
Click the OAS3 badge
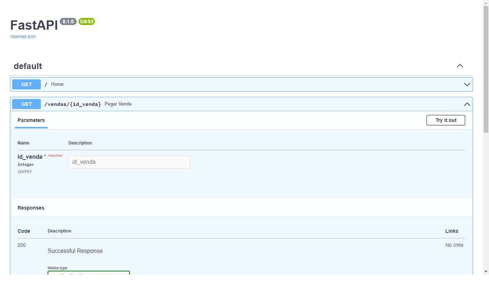(87, 21)
